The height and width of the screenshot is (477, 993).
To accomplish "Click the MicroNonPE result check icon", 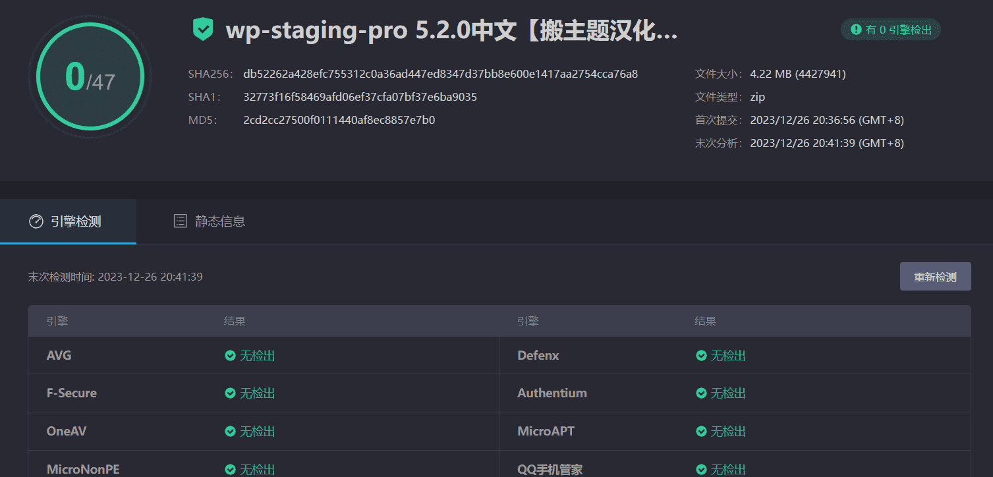I will tap(230, 470).
